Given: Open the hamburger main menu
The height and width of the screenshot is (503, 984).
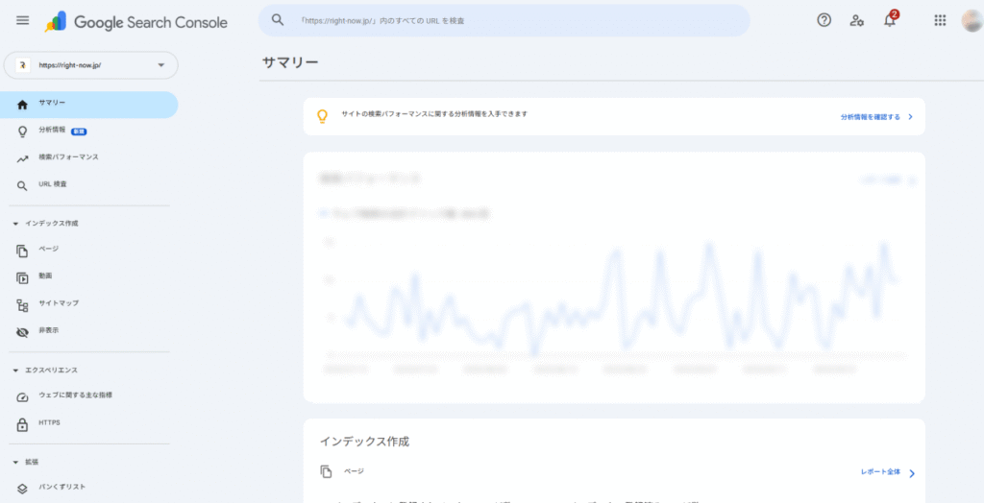Looking at the screenshot, I should tap(22, 20).
